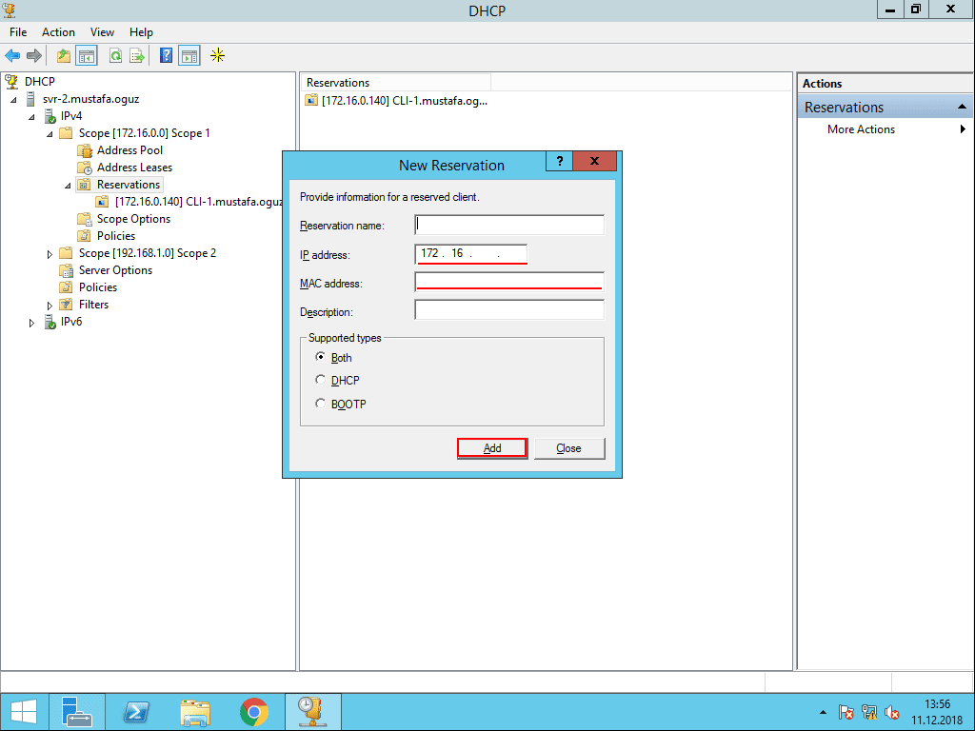Screen dimensions: 975x731
Task: Click the Reservation name input field
Action: click(509, 225)
